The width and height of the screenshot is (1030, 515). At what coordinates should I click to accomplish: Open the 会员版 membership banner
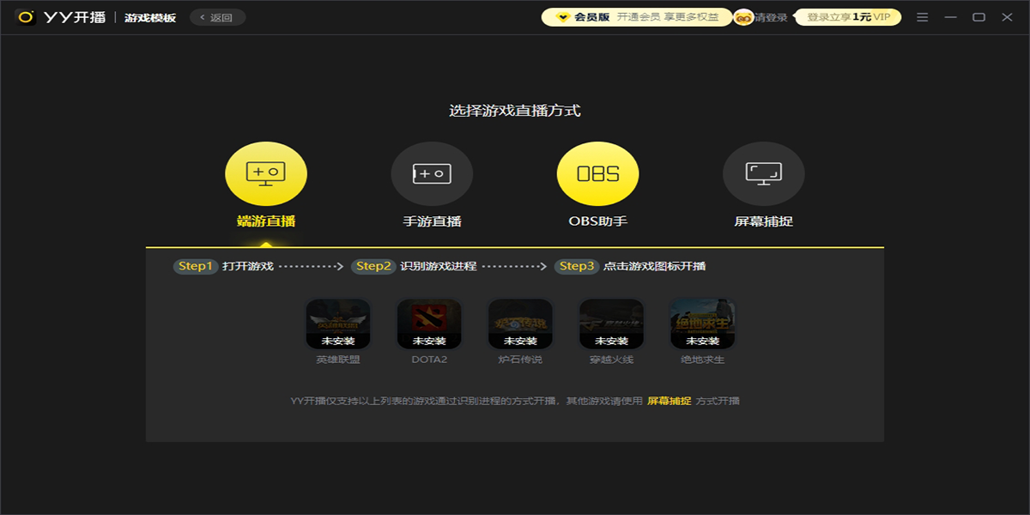tap(636, 17)
